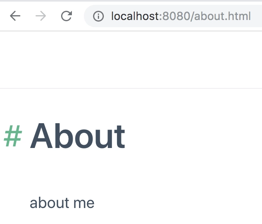Click the greyed-out forward arrow

[41, 16]
